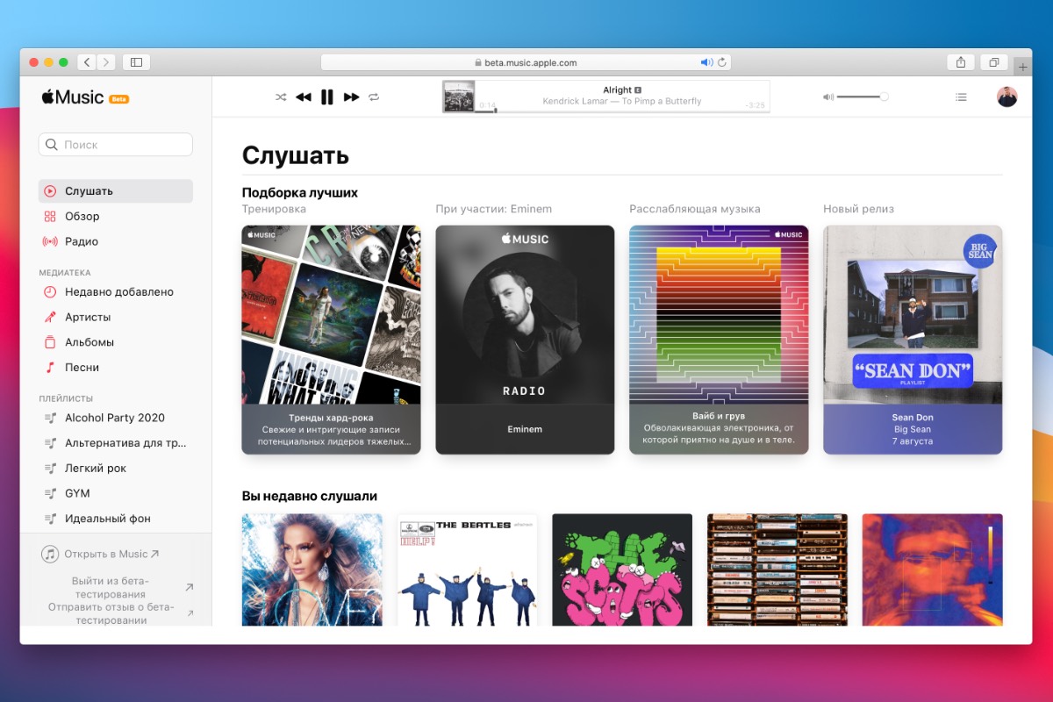Open the Вайб и грув playlist card

(719, 340)
